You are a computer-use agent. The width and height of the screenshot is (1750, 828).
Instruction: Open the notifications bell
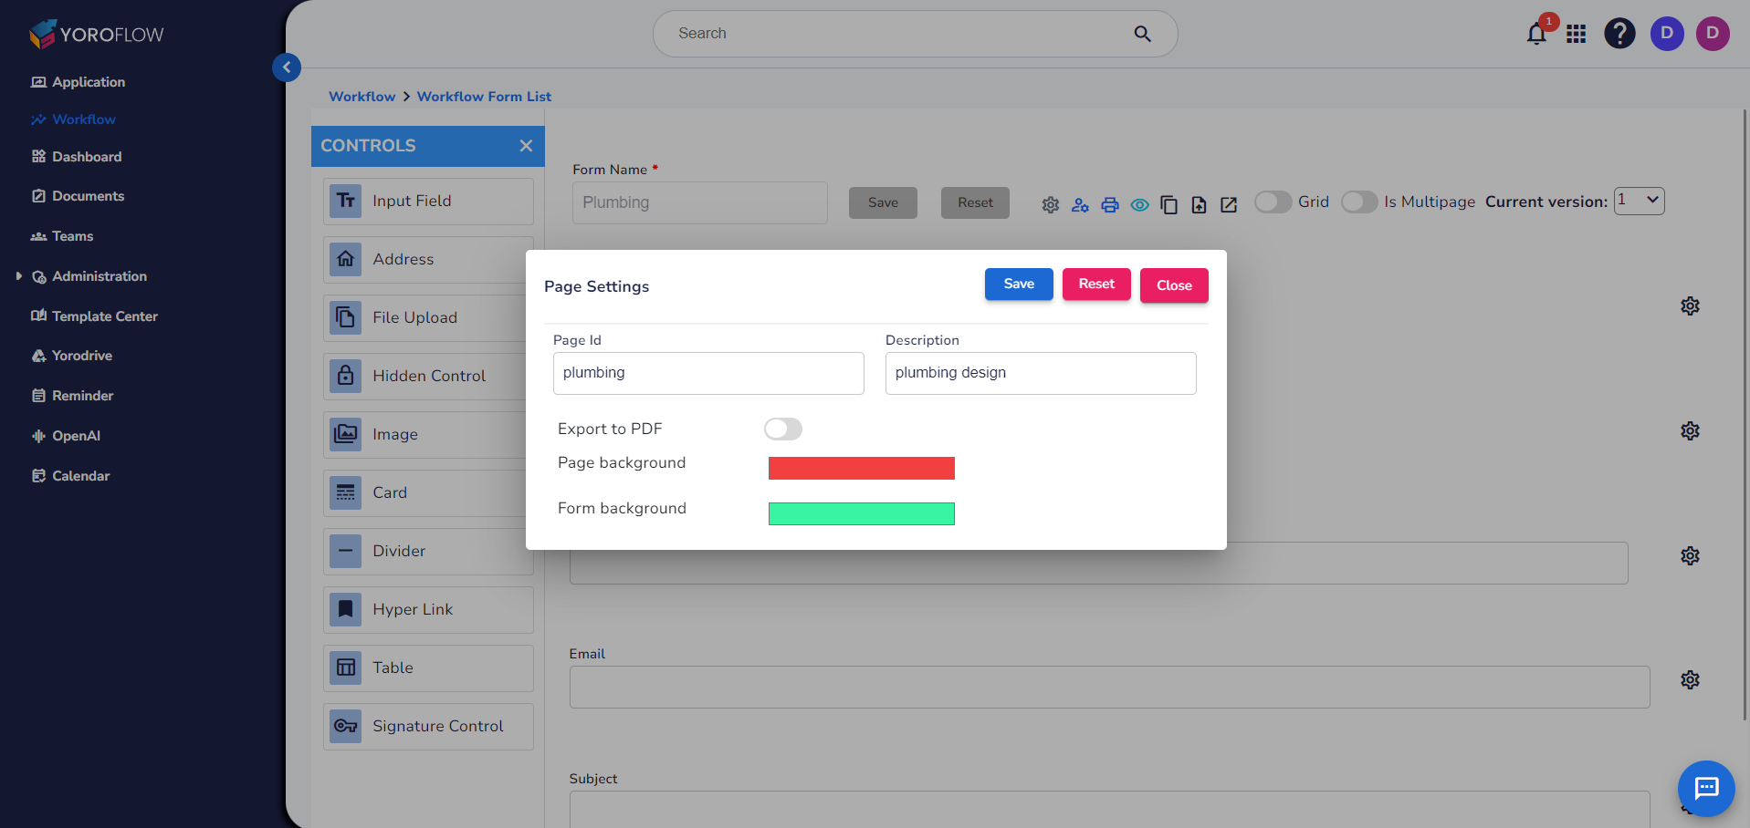click(x=1535, y=33)
